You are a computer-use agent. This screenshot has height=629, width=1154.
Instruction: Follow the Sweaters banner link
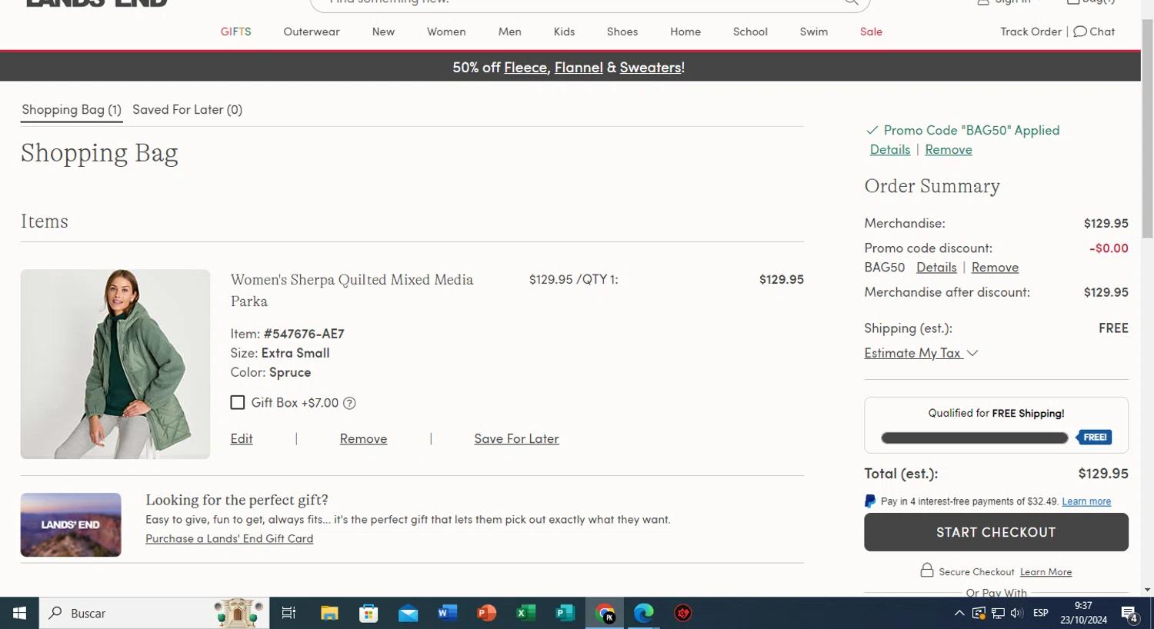650,67
